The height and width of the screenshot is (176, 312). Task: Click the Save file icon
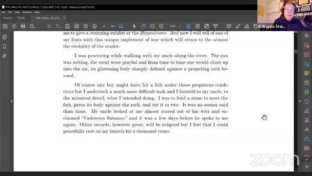click(5, 26)
